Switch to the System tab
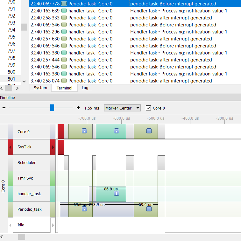Viewport: 241px width, 241px height. (40, 88)
